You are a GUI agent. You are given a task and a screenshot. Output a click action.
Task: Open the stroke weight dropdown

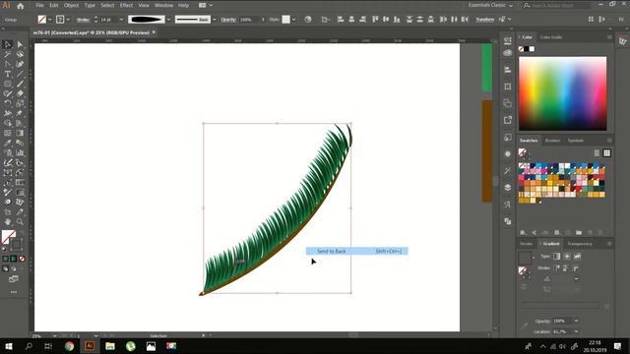pyautogui.click(x=121, y=20)
